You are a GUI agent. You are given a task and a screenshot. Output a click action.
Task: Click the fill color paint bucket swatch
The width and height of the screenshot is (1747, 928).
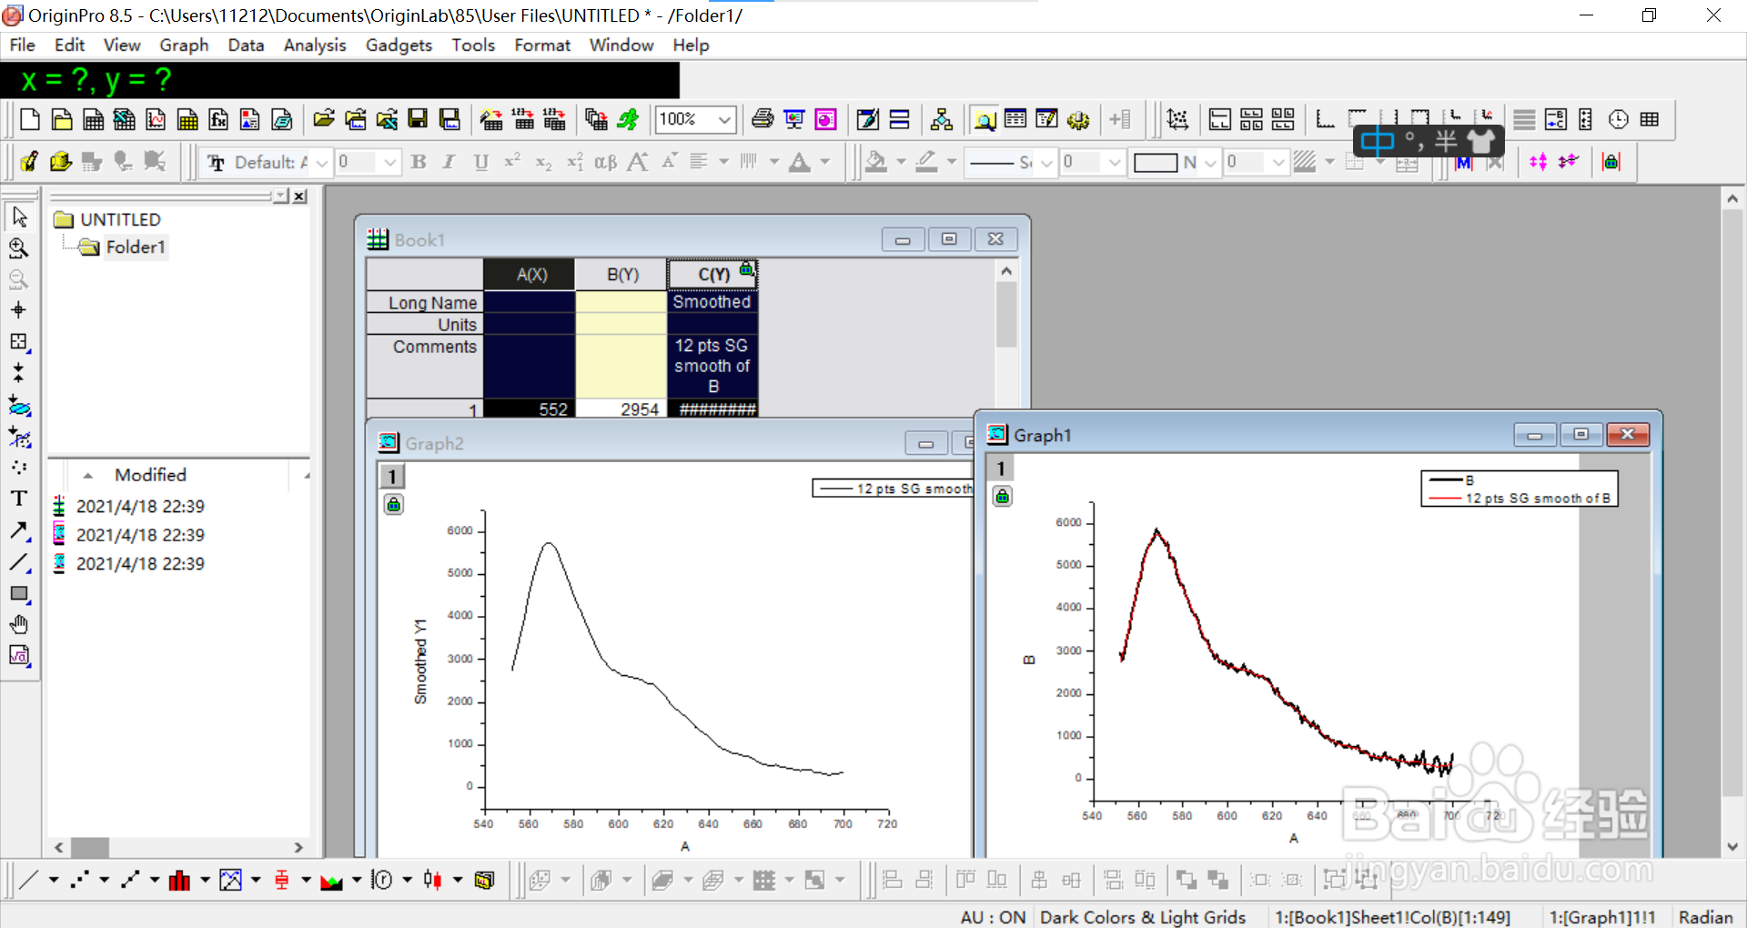coord(875,162)
